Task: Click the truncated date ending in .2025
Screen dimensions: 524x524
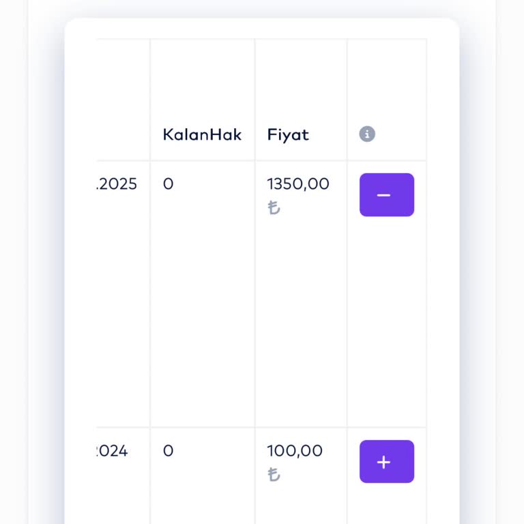Action: click(x=117, y=184)
